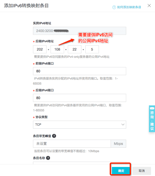The image size is (155, 176).
Task: Click the 取消 cancel button
Action: [141, 171]
